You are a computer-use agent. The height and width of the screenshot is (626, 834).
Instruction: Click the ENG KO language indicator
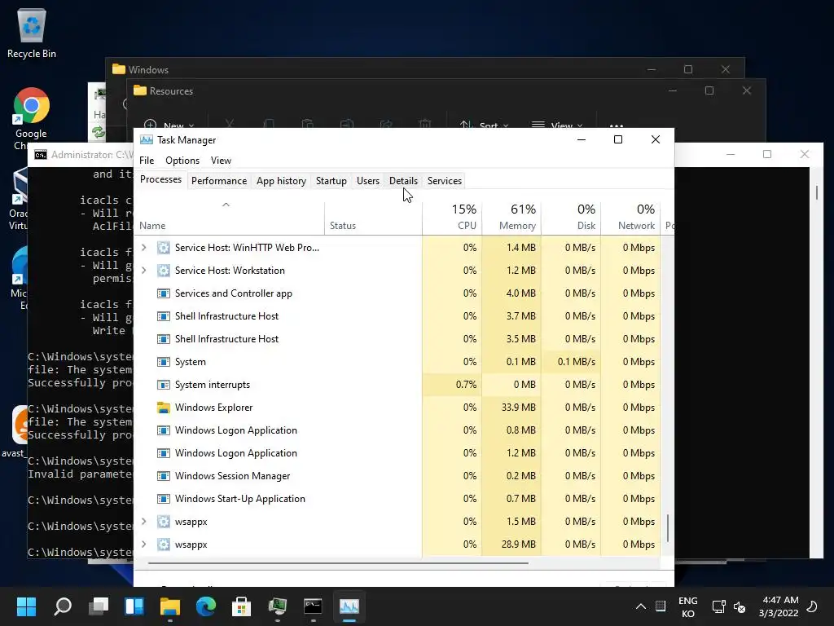(x=687, y=606)
